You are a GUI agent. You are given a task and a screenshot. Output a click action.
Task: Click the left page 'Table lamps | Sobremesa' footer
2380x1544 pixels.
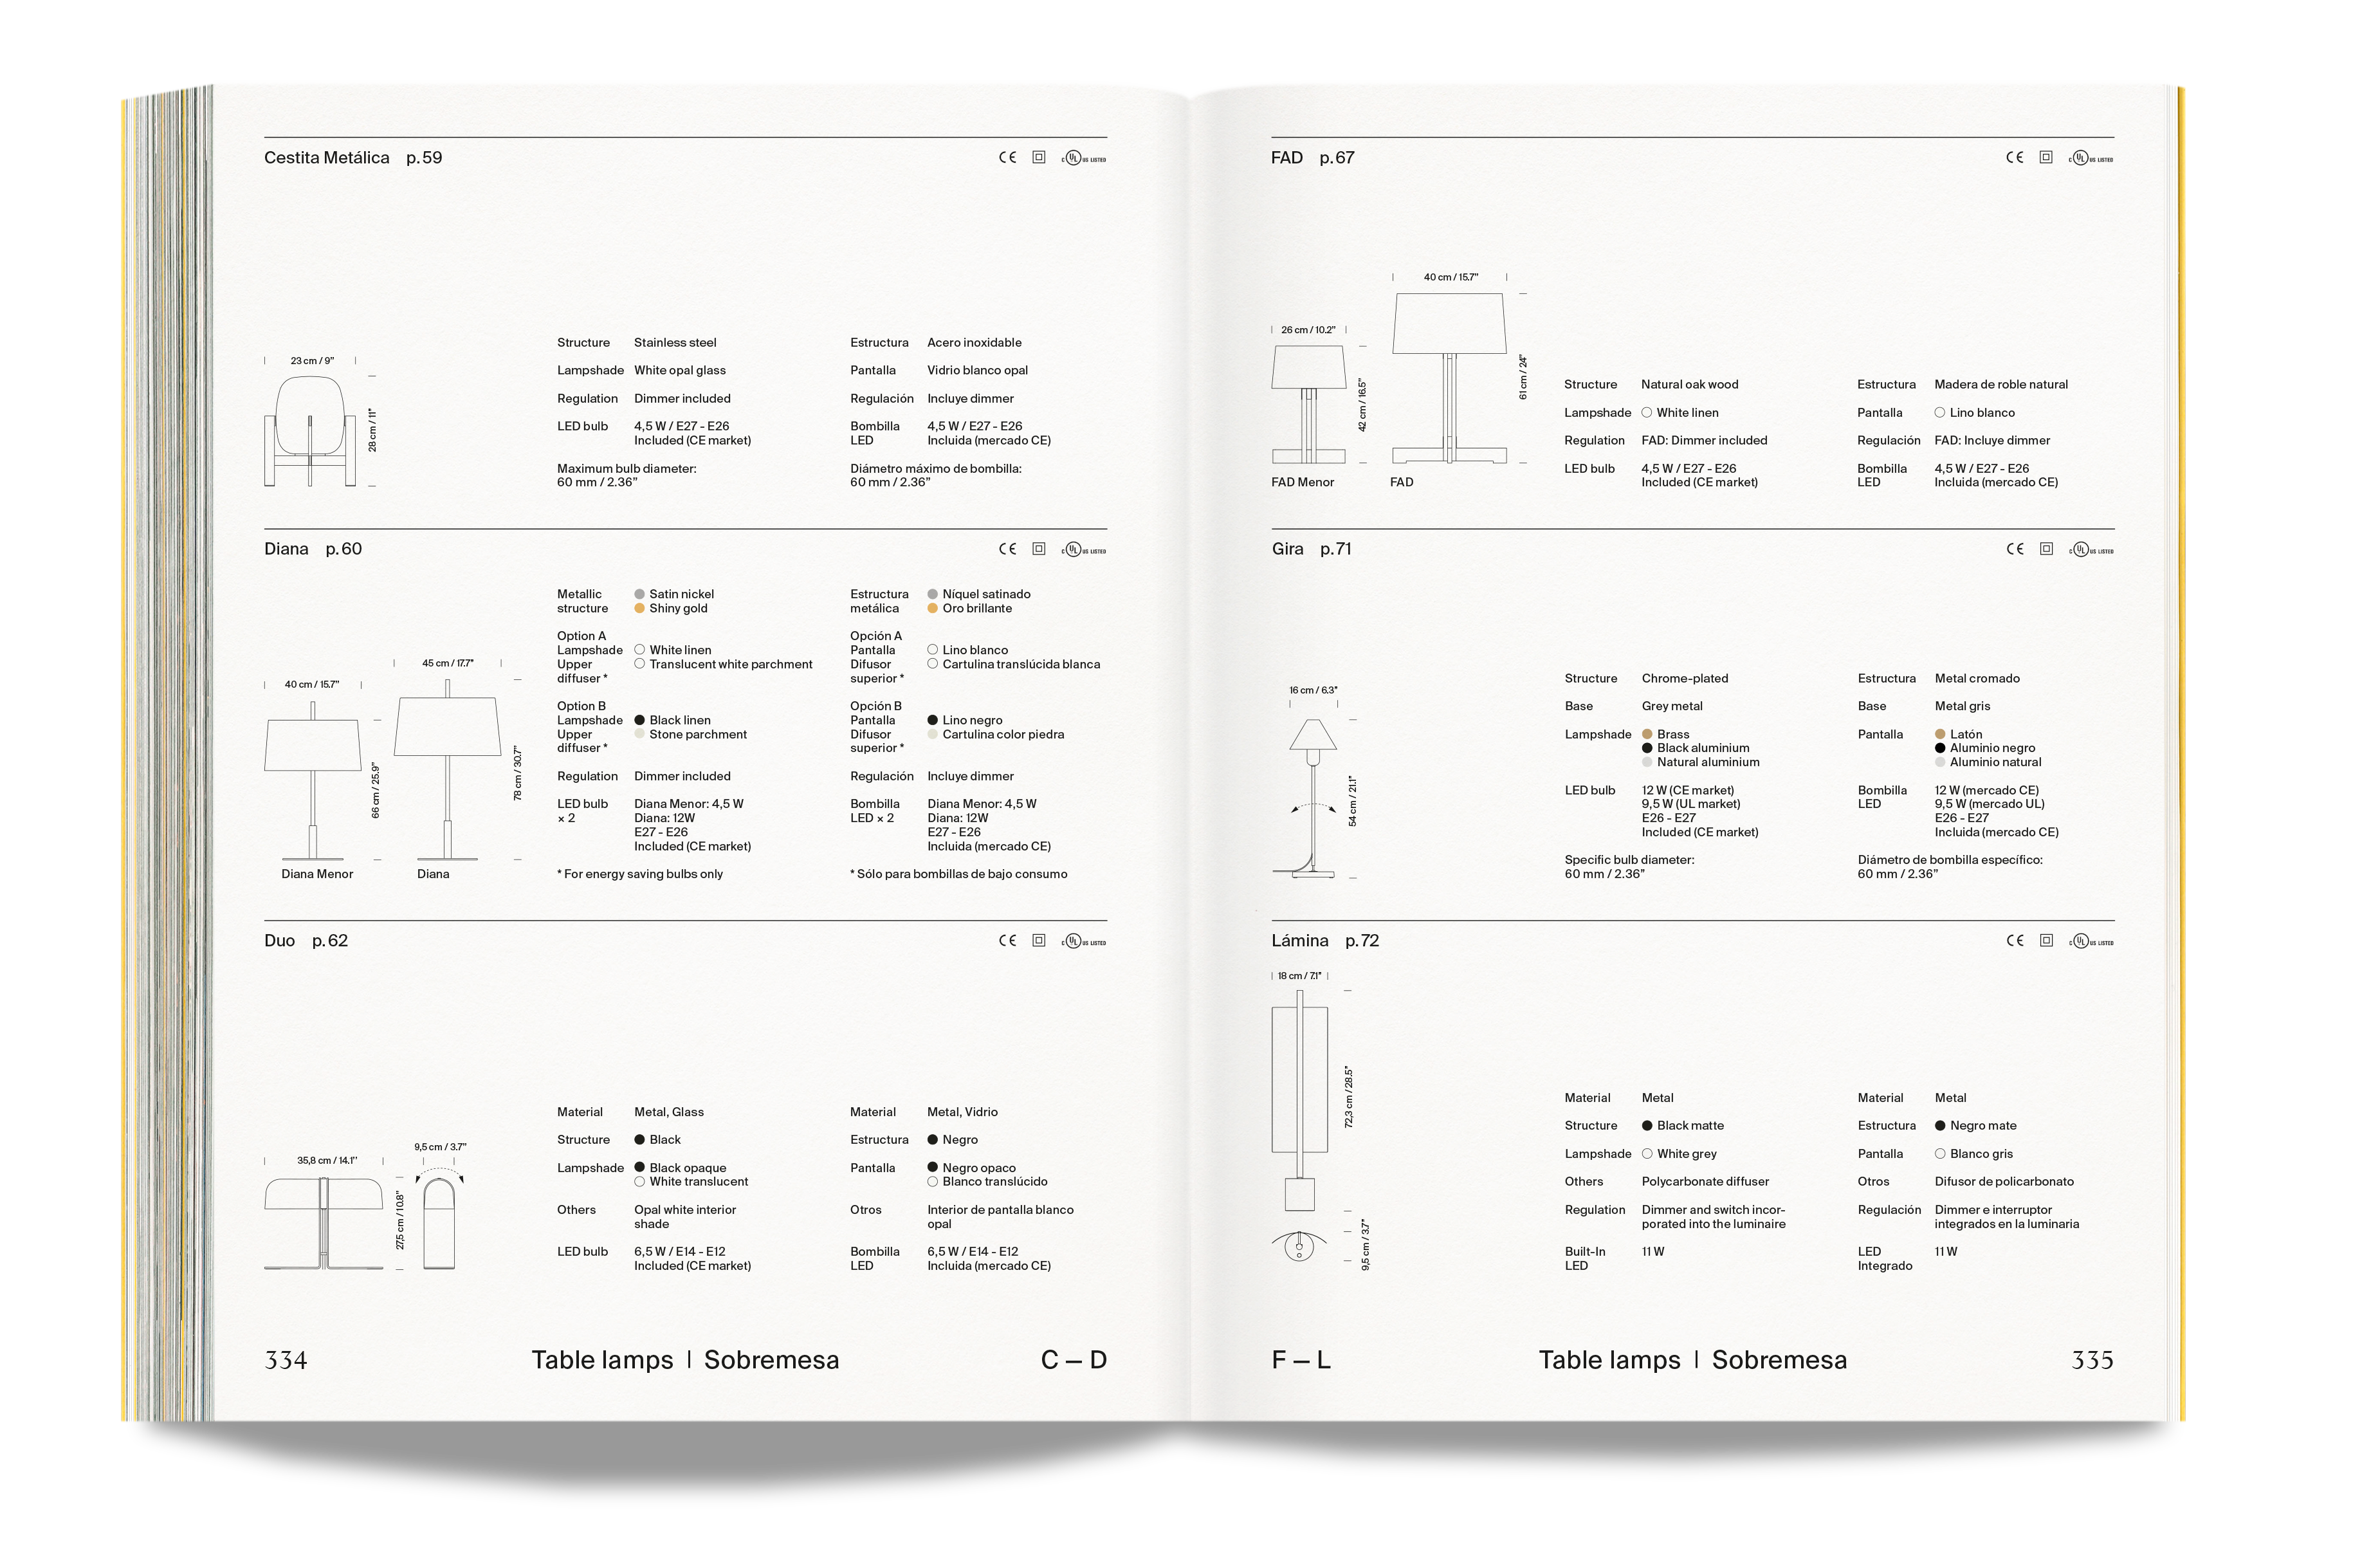coord(685,1360)
